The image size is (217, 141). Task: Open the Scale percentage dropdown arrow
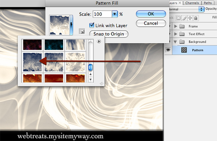115,14
